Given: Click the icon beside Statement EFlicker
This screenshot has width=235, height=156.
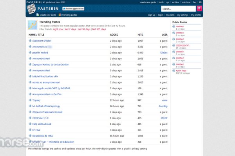Looking at the screenshot, I should [x=30, y=41].
